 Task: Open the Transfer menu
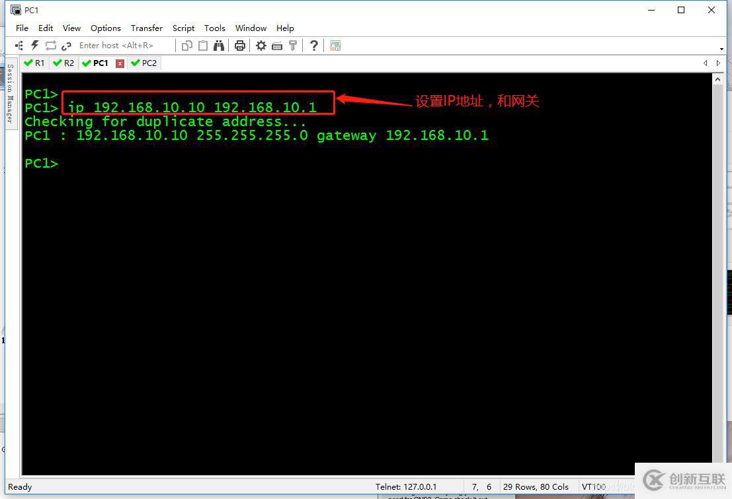coord(147,28)
